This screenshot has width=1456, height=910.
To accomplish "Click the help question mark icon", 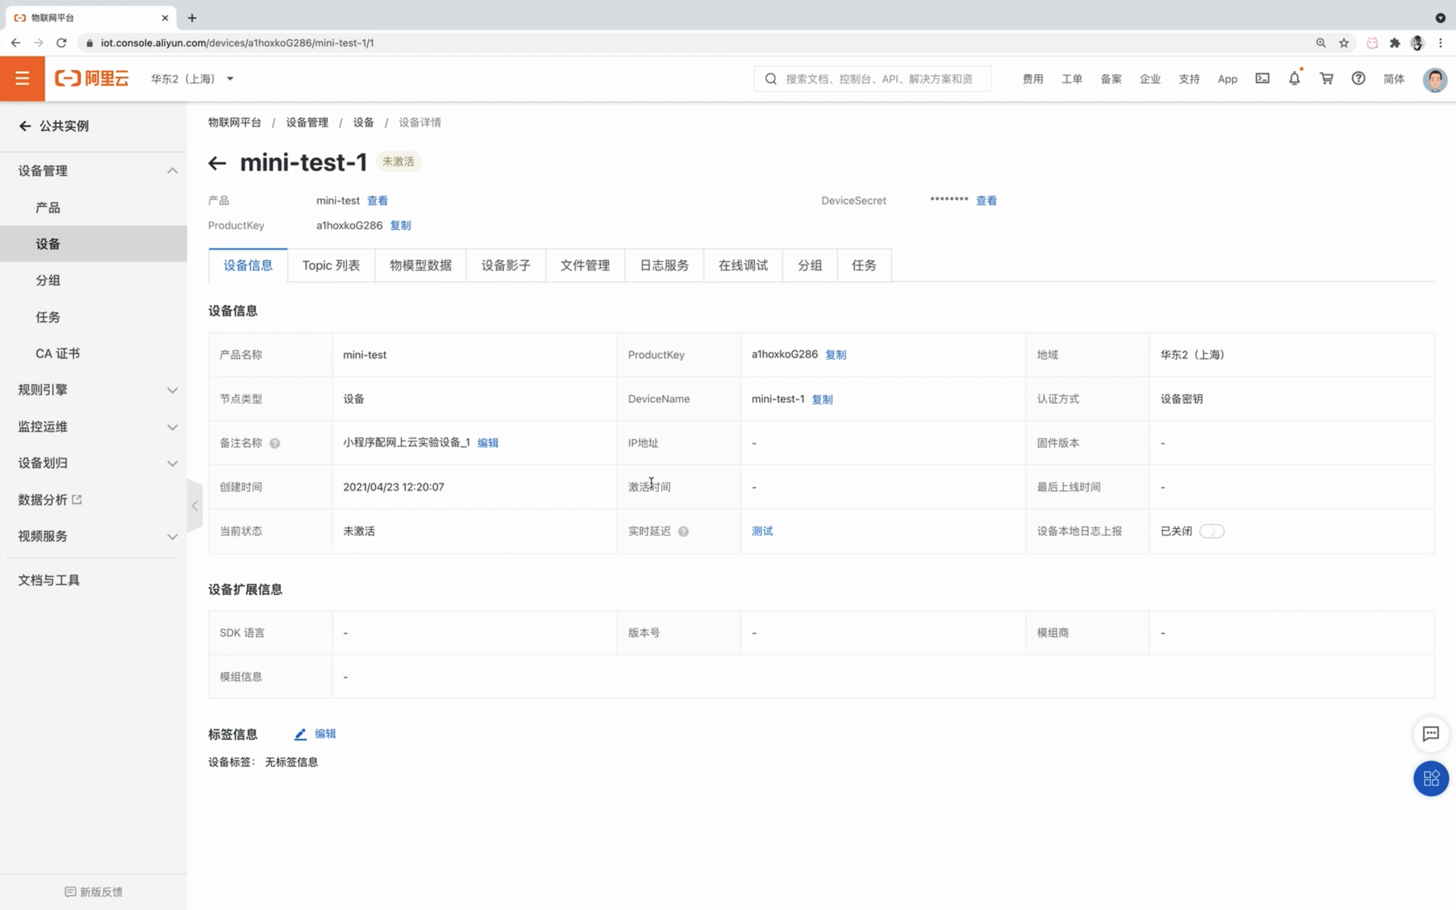I will tap(1358, 78).
